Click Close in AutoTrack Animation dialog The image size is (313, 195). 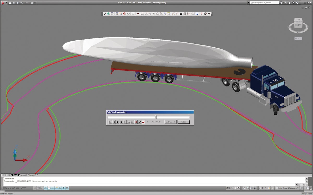184,122
